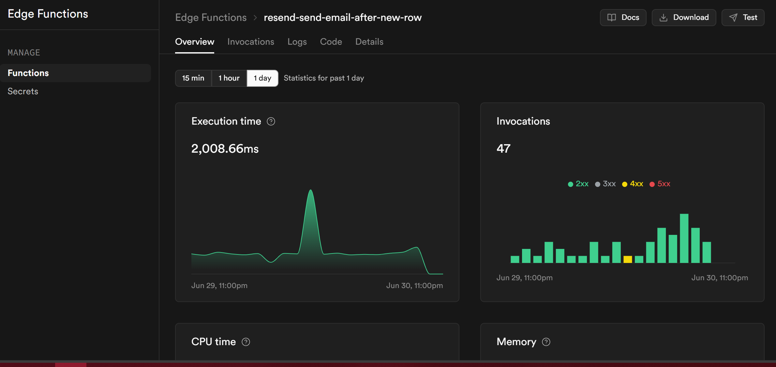The image size is (776, 367).
Task: Click the breadcrumb chevron separator
Action: pos(255,18)
